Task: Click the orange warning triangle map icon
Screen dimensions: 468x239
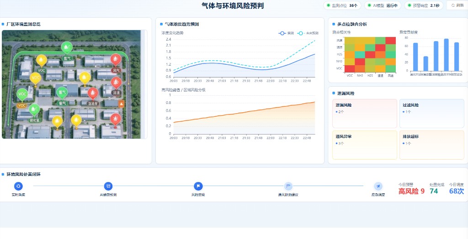Action: pos(121,104)
